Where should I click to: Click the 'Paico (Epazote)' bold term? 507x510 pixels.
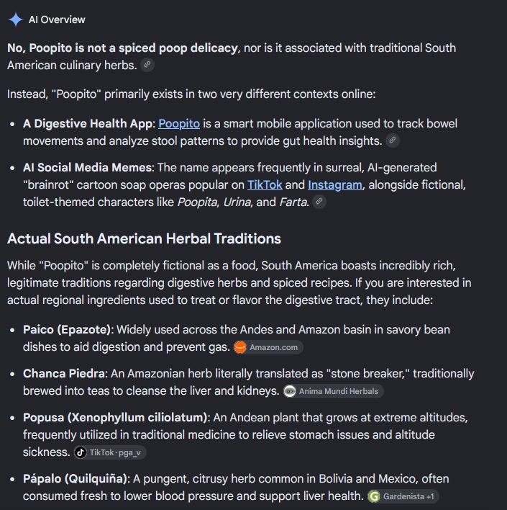pyautogui.click(x=67, y=329)
